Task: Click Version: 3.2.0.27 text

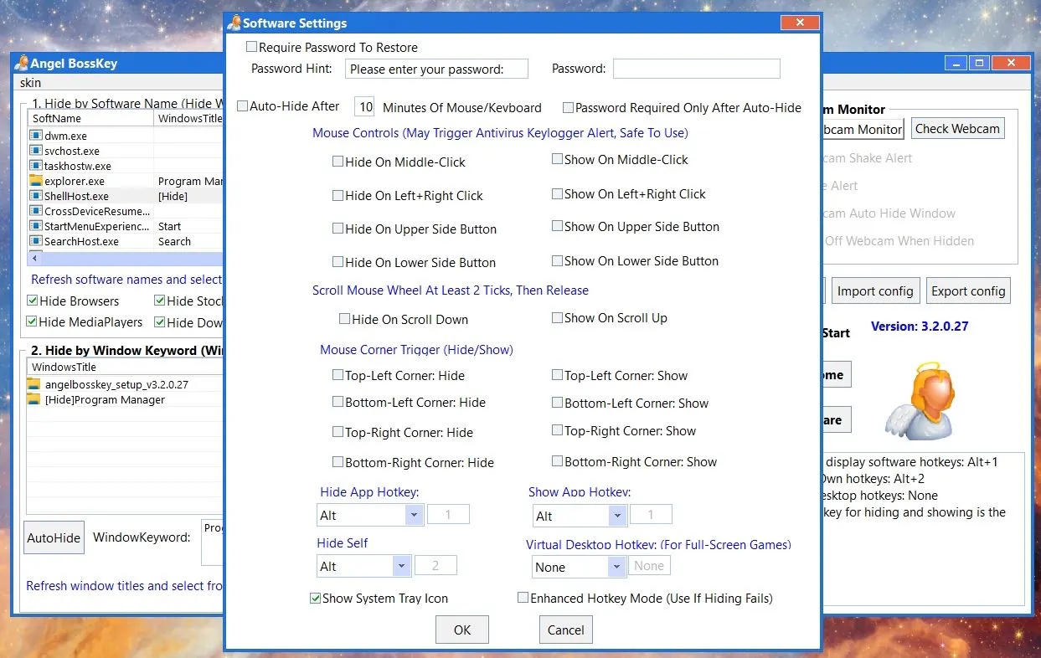Action: tap(920, 326)
